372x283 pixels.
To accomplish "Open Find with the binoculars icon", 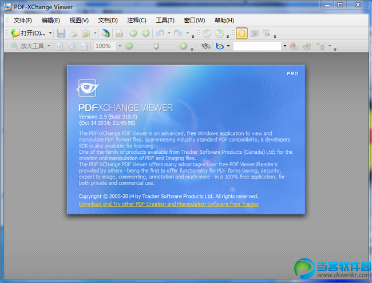I will (x=206, y=46).
